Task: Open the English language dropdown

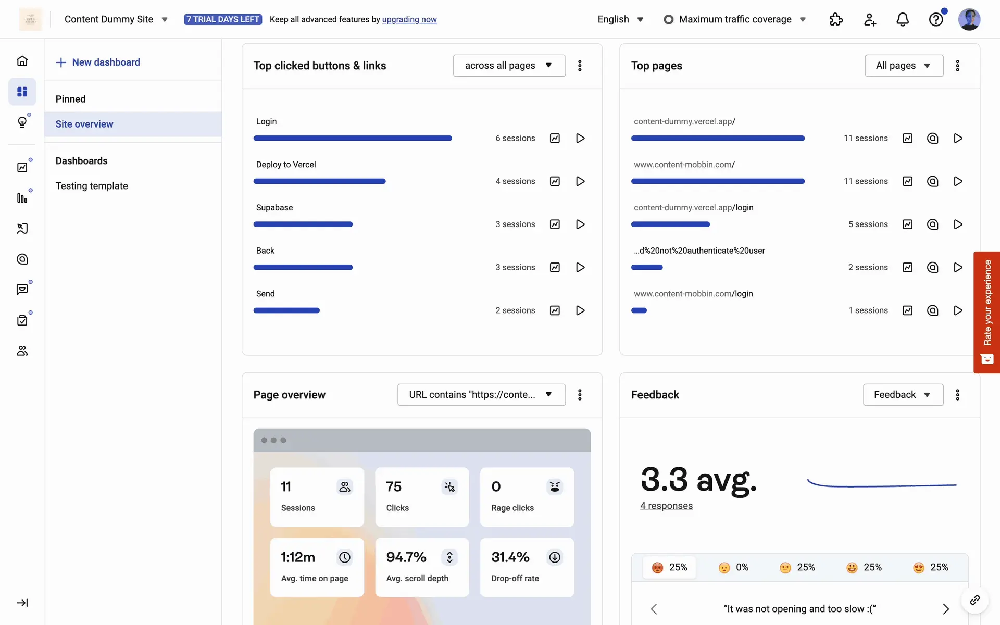Action: tap(620, 19)
